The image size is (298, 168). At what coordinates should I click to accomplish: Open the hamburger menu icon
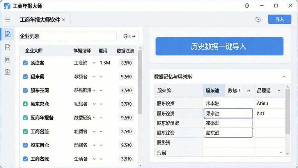tap(8, 20)
